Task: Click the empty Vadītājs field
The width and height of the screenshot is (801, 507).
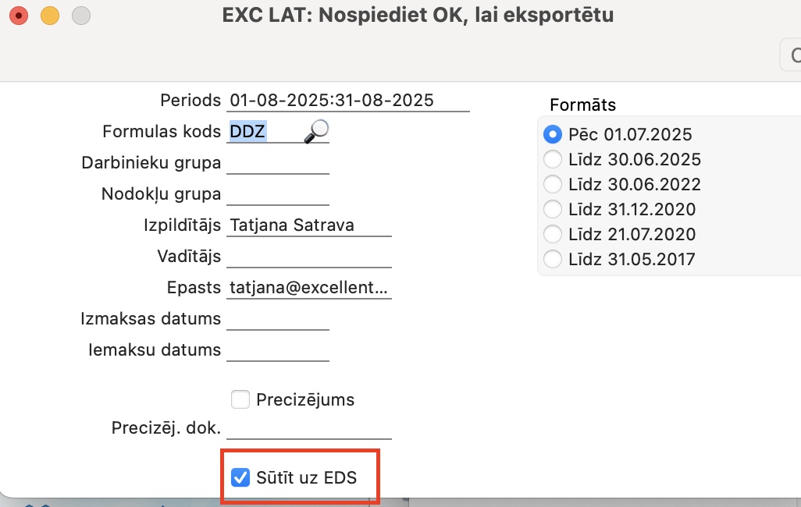Action: coord(308,257)
